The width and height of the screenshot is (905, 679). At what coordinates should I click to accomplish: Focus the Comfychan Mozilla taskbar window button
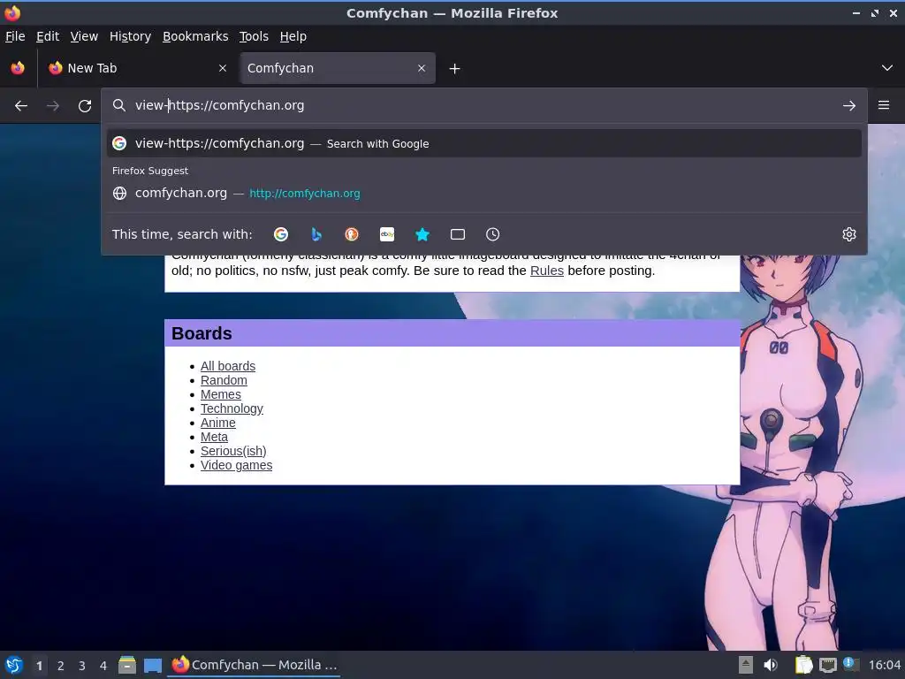click(254, 665)
